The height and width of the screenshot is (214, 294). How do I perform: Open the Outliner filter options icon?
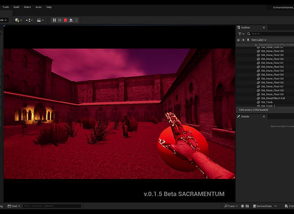point(240,34)
